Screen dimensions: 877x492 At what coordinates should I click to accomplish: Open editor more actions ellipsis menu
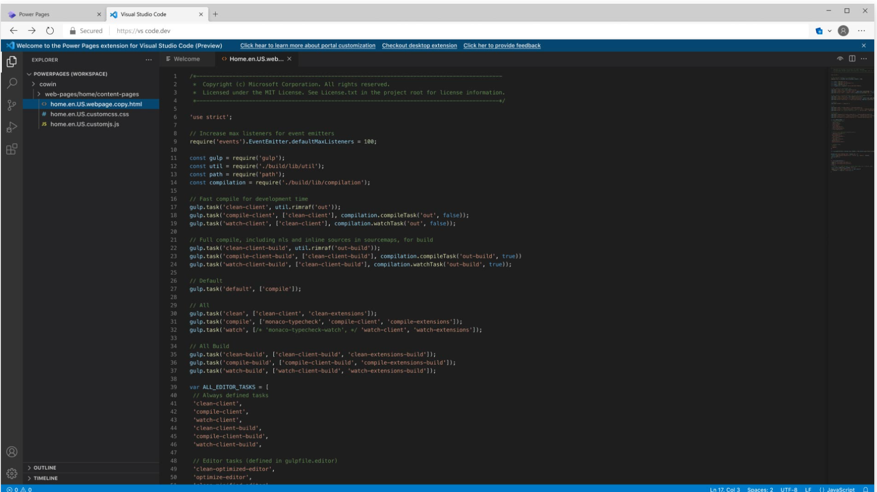(x=864, y=59)
